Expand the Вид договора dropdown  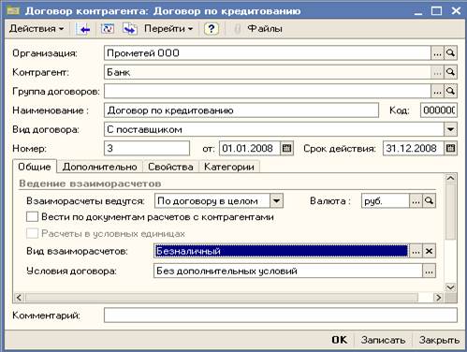450,129
